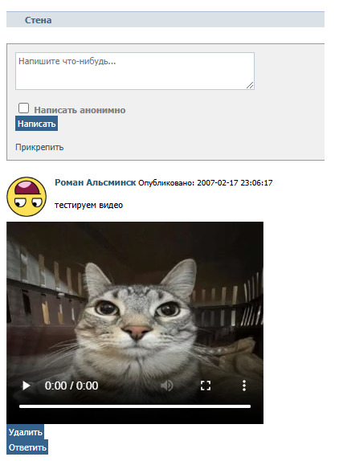Reply to the post with 'Ответить'

click(x=27, y=447)
